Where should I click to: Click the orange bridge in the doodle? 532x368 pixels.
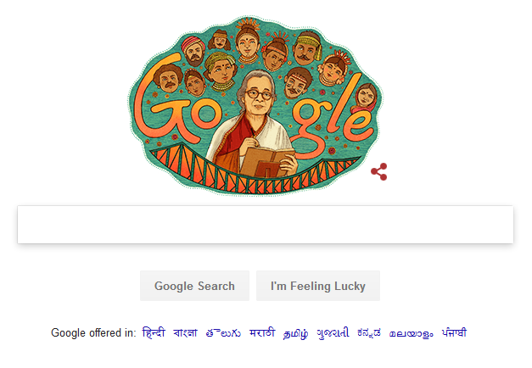pyautogui.click(x=255, y=171)
